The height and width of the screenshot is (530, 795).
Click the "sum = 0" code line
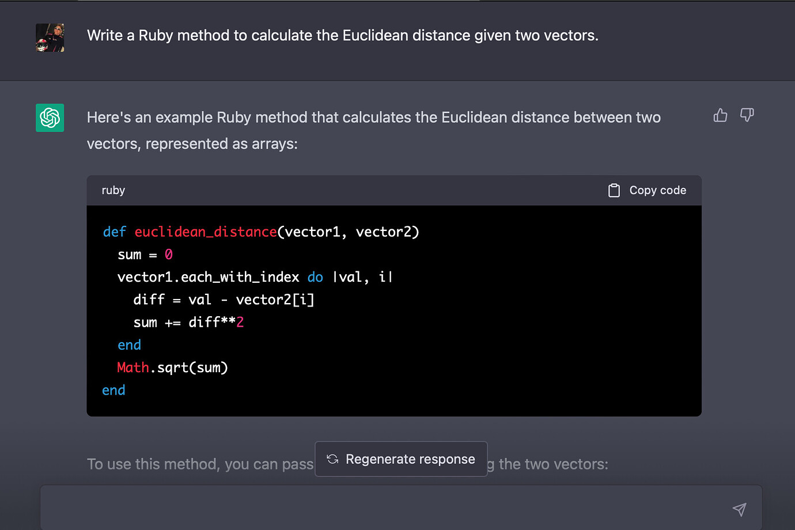pos(145,255)
